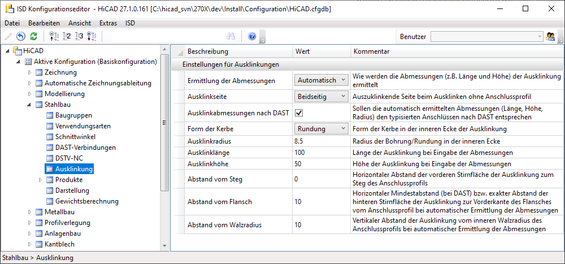This screenshot has height=264, width=565.
Task: Click the table icon beside Baugruppen
Action: (50, 115)
